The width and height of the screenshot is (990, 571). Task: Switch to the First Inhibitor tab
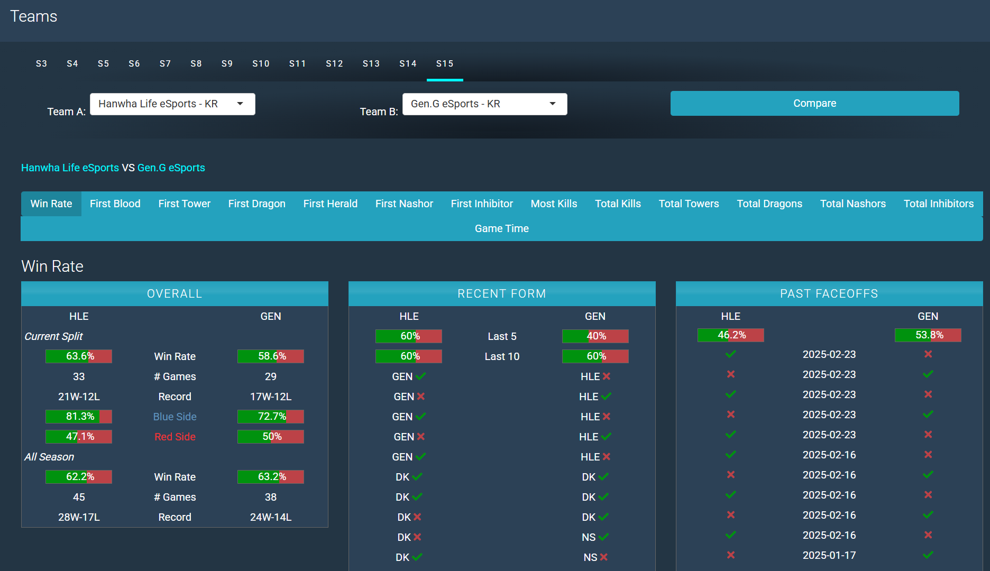(482, 204)
